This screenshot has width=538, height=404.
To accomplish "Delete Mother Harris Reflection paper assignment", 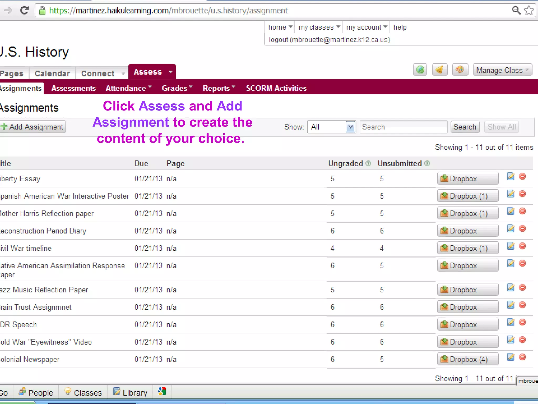I will point(523,211).
